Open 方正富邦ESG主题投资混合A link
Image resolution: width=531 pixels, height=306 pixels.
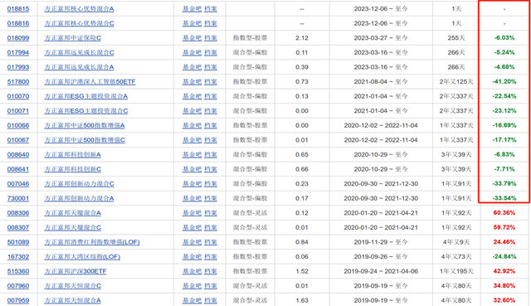[x=86, y=96]
